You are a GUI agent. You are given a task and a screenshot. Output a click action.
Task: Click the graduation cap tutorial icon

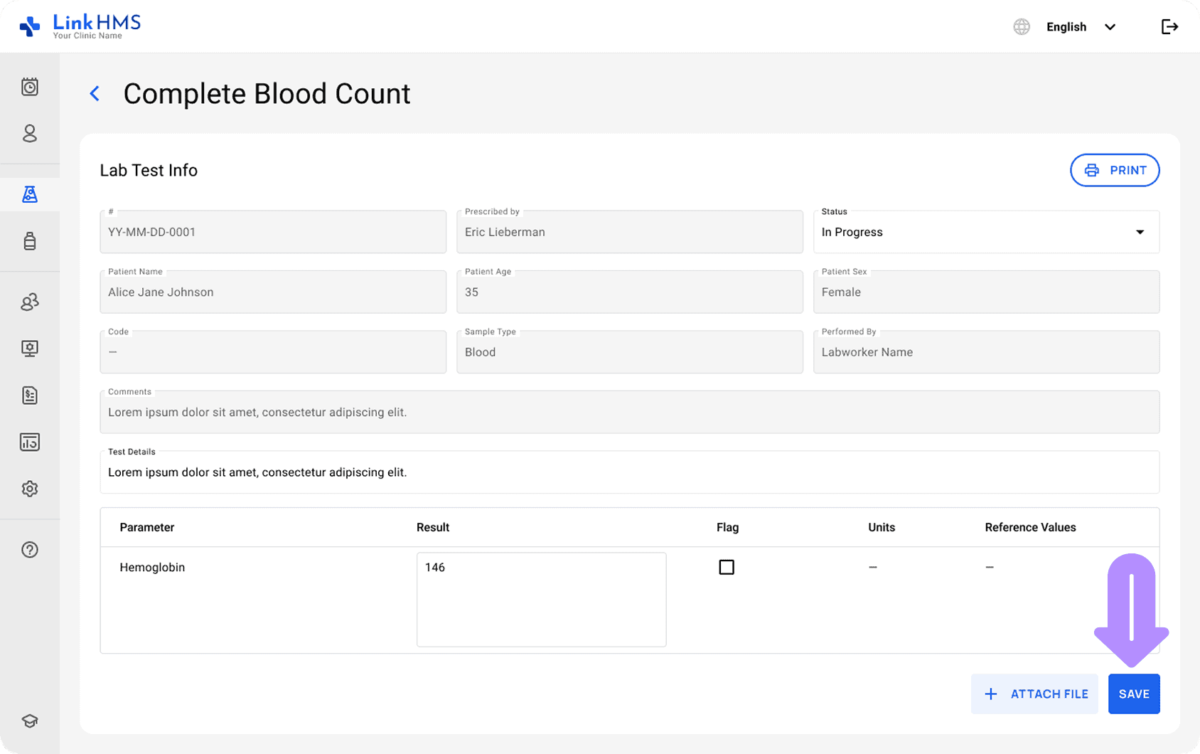(x=29, y=721)
